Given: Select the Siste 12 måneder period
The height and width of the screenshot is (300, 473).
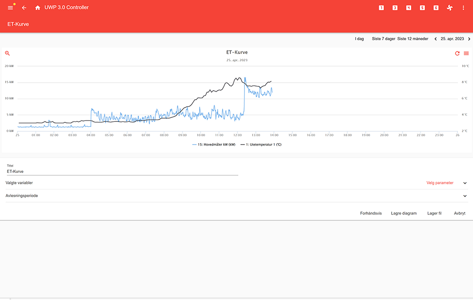Looking at the screenshot, I should pyautogui.click(x=412, y=39).
